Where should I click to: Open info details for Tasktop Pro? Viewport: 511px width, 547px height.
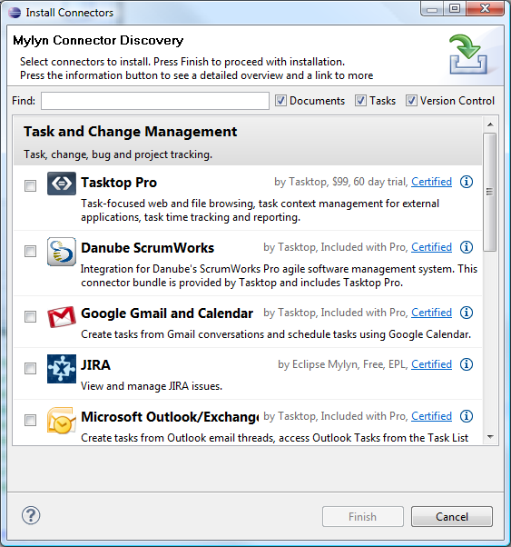[x=467, y=182]
